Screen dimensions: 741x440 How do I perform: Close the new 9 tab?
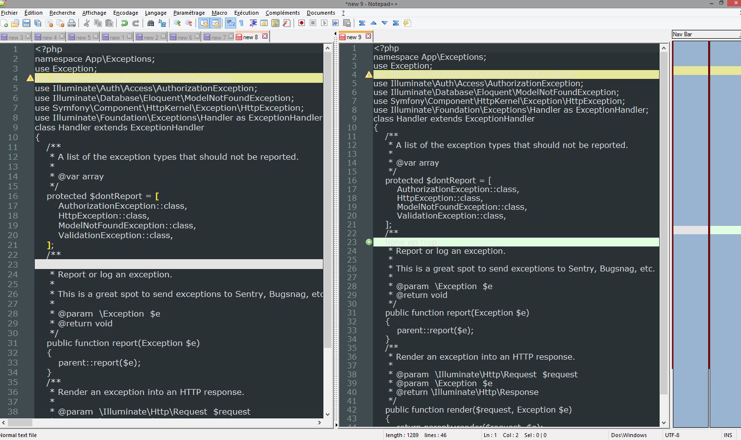coord(368,36)
